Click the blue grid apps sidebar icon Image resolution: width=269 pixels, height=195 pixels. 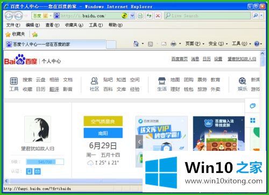click(x=253, y=120)
